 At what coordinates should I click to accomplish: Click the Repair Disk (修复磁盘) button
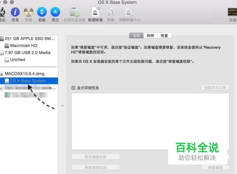(215, 167)
